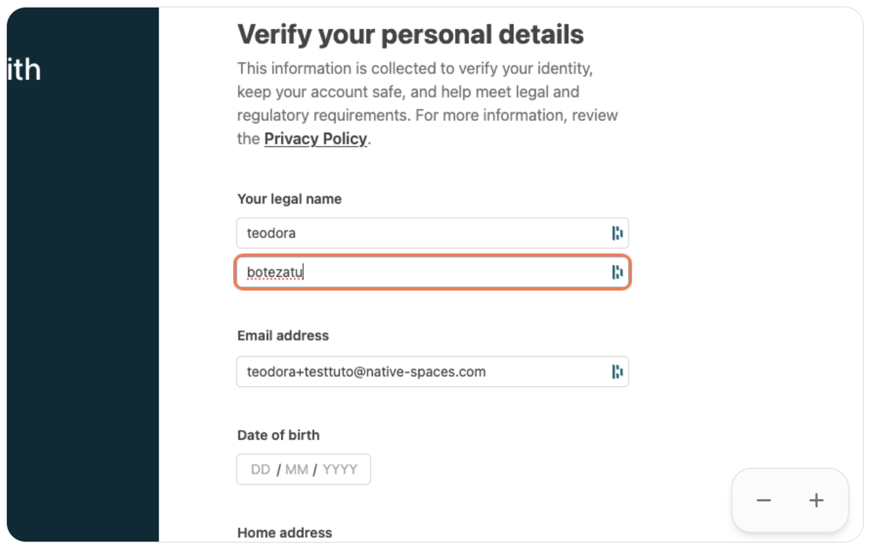The width and height of the screenshot is (871, 551).
Task: Open the Privacy Policy link
Action: pyautogui.click(x=315, y=138)
